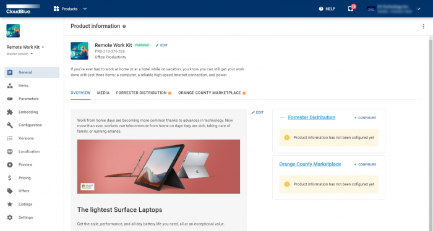Click the Configuration wrench icon
Screen dimensions: 433x231
point(10,125)
